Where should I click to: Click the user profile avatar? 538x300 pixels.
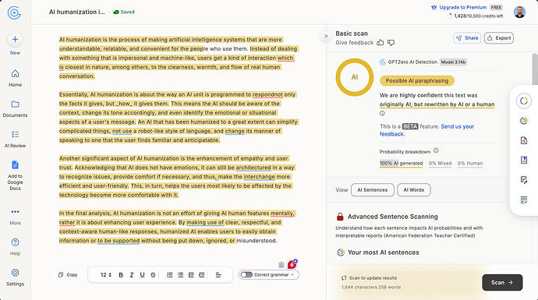click(x=519, y=12)
